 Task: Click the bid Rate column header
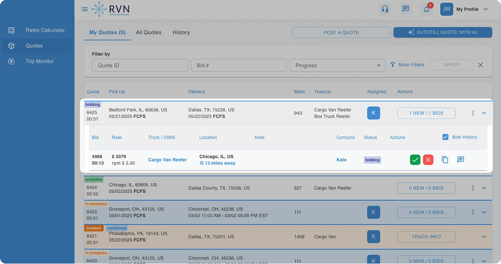coord(117,137)
